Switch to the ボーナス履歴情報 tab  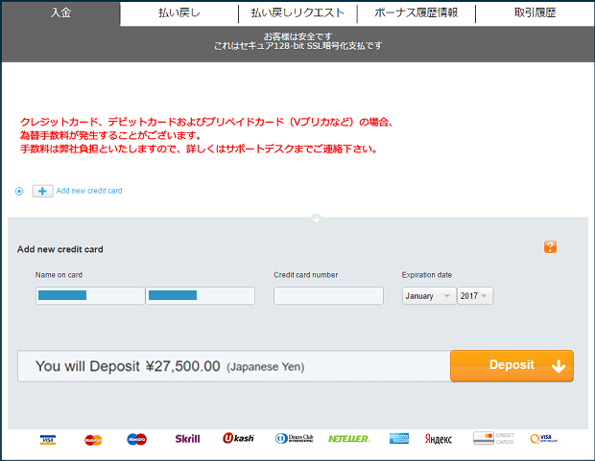pos(416,12)
